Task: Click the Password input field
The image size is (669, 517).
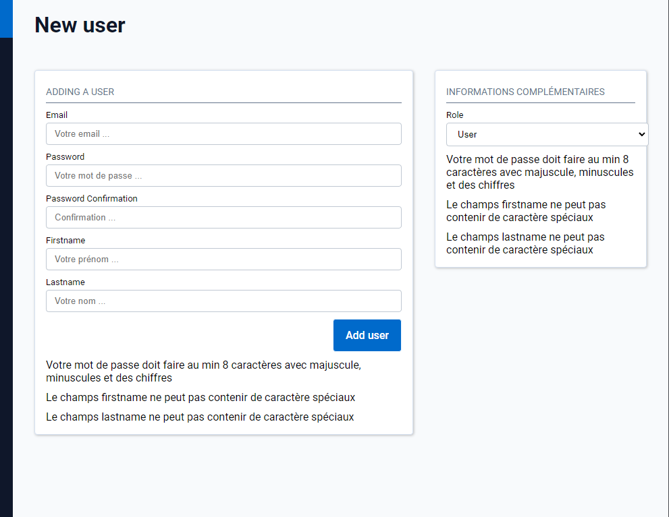Action: coord(223,175)
